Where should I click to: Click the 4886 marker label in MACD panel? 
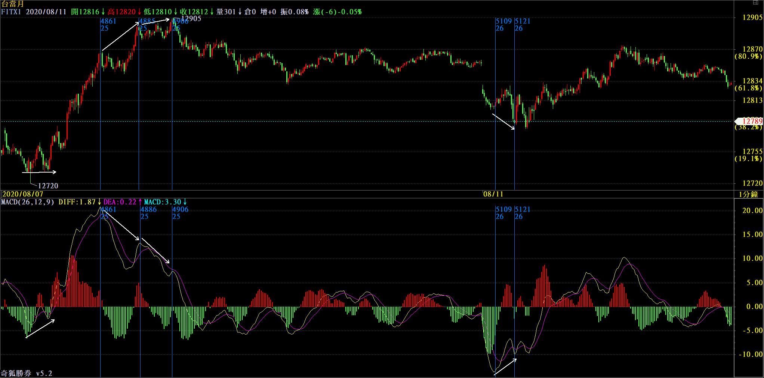(149, 210)
